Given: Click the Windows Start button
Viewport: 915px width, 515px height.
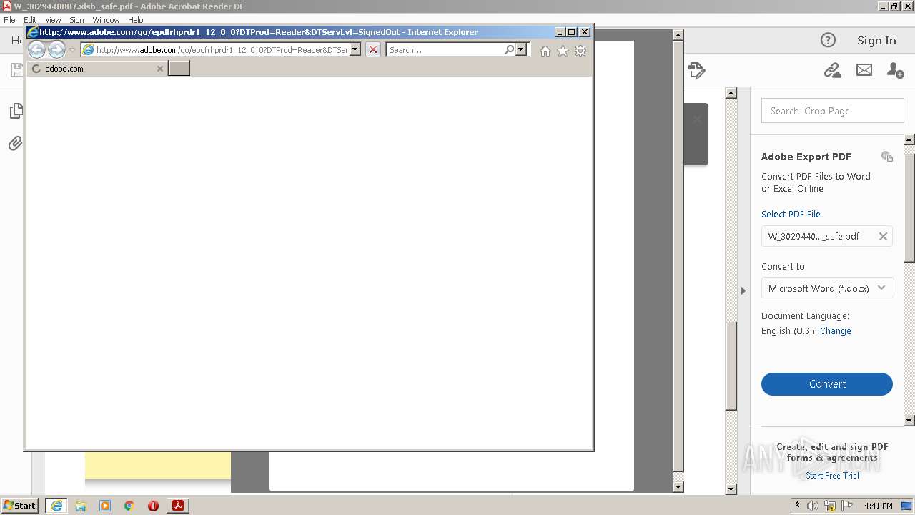Looking at the screenshot, I should point(20,506).
